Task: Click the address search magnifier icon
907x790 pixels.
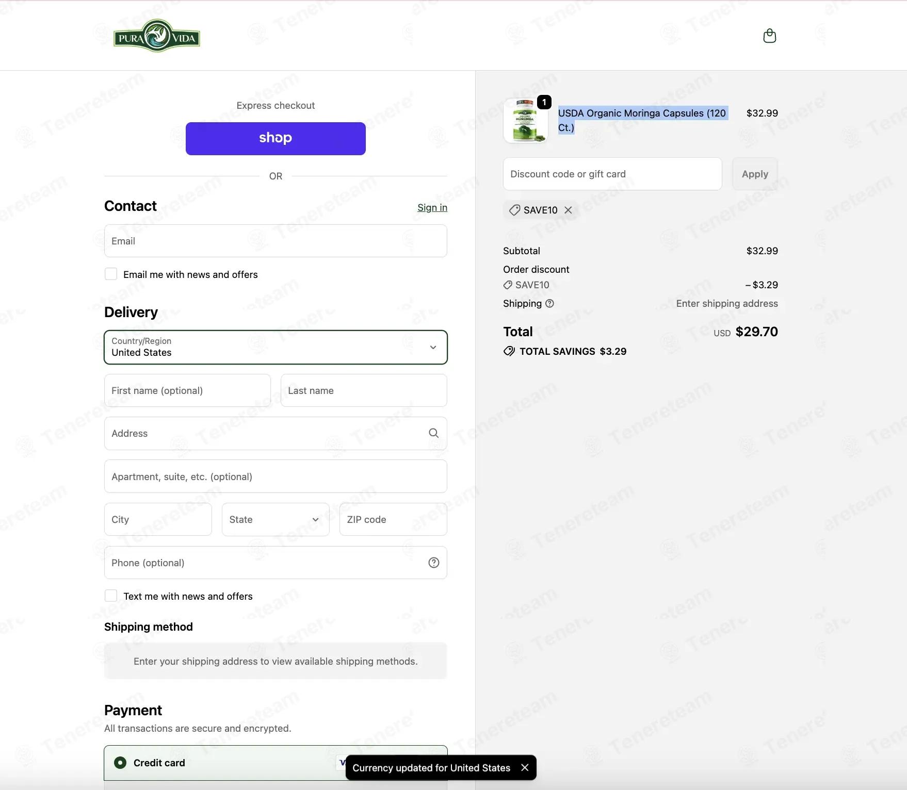Action: pos(434,433)
